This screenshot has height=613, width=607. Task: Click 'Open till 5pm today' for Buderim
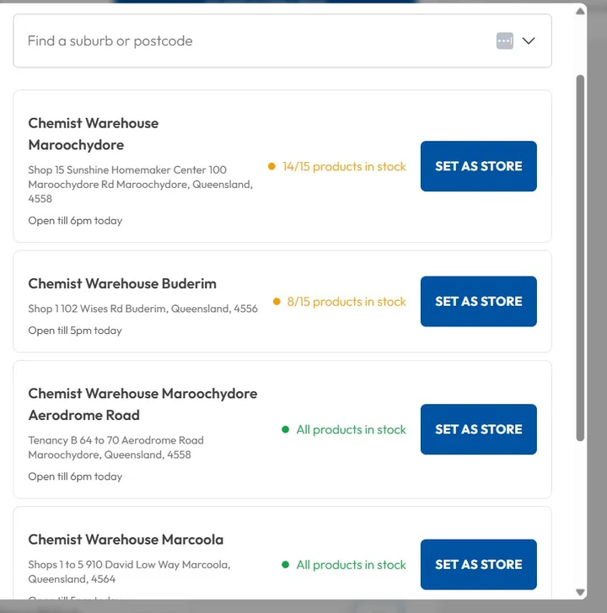click(75, 331)
